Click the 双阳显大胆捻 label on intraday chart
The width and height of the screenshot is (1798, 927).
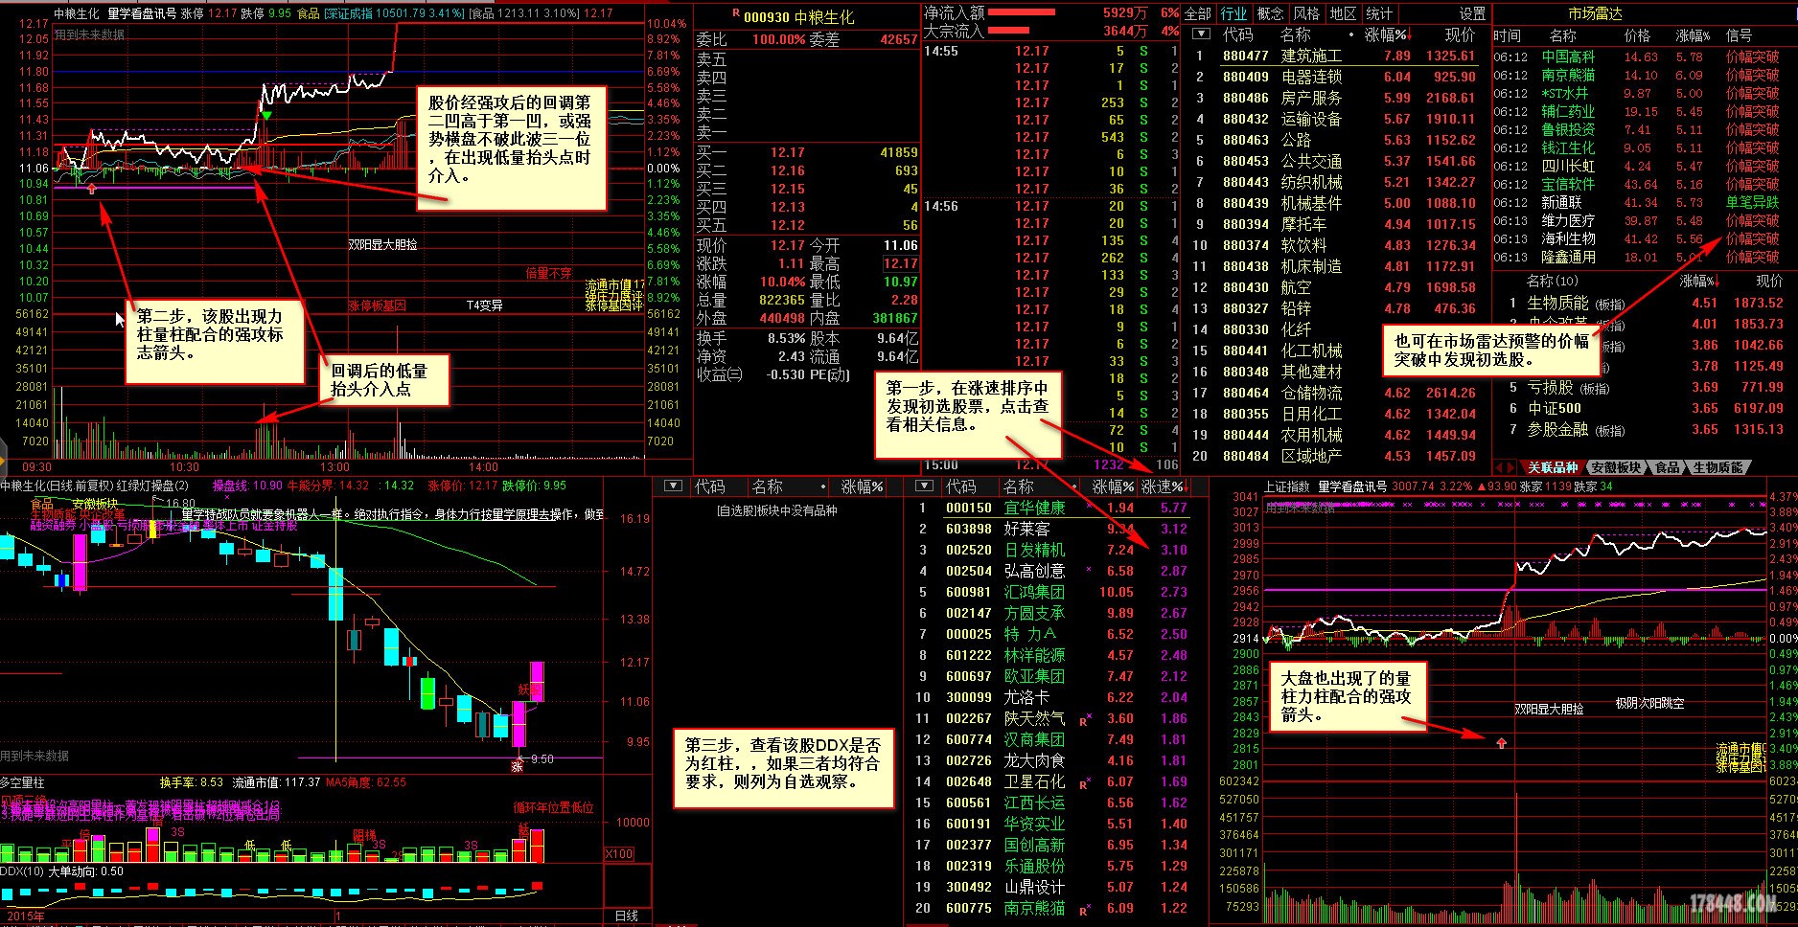(382, 245)
